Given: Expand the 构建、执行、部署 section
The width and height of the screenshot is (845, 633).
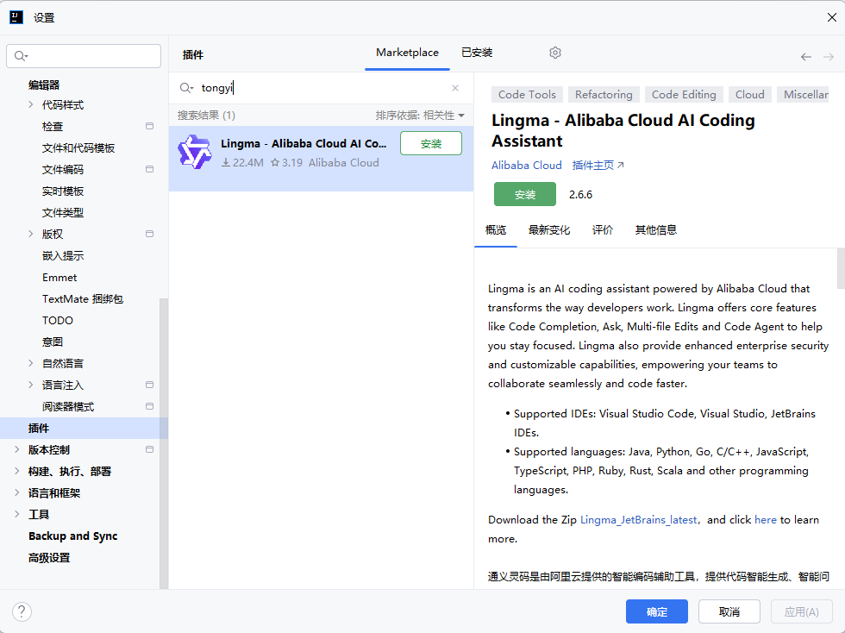Looking at the screenshot, I should (17, 472).
